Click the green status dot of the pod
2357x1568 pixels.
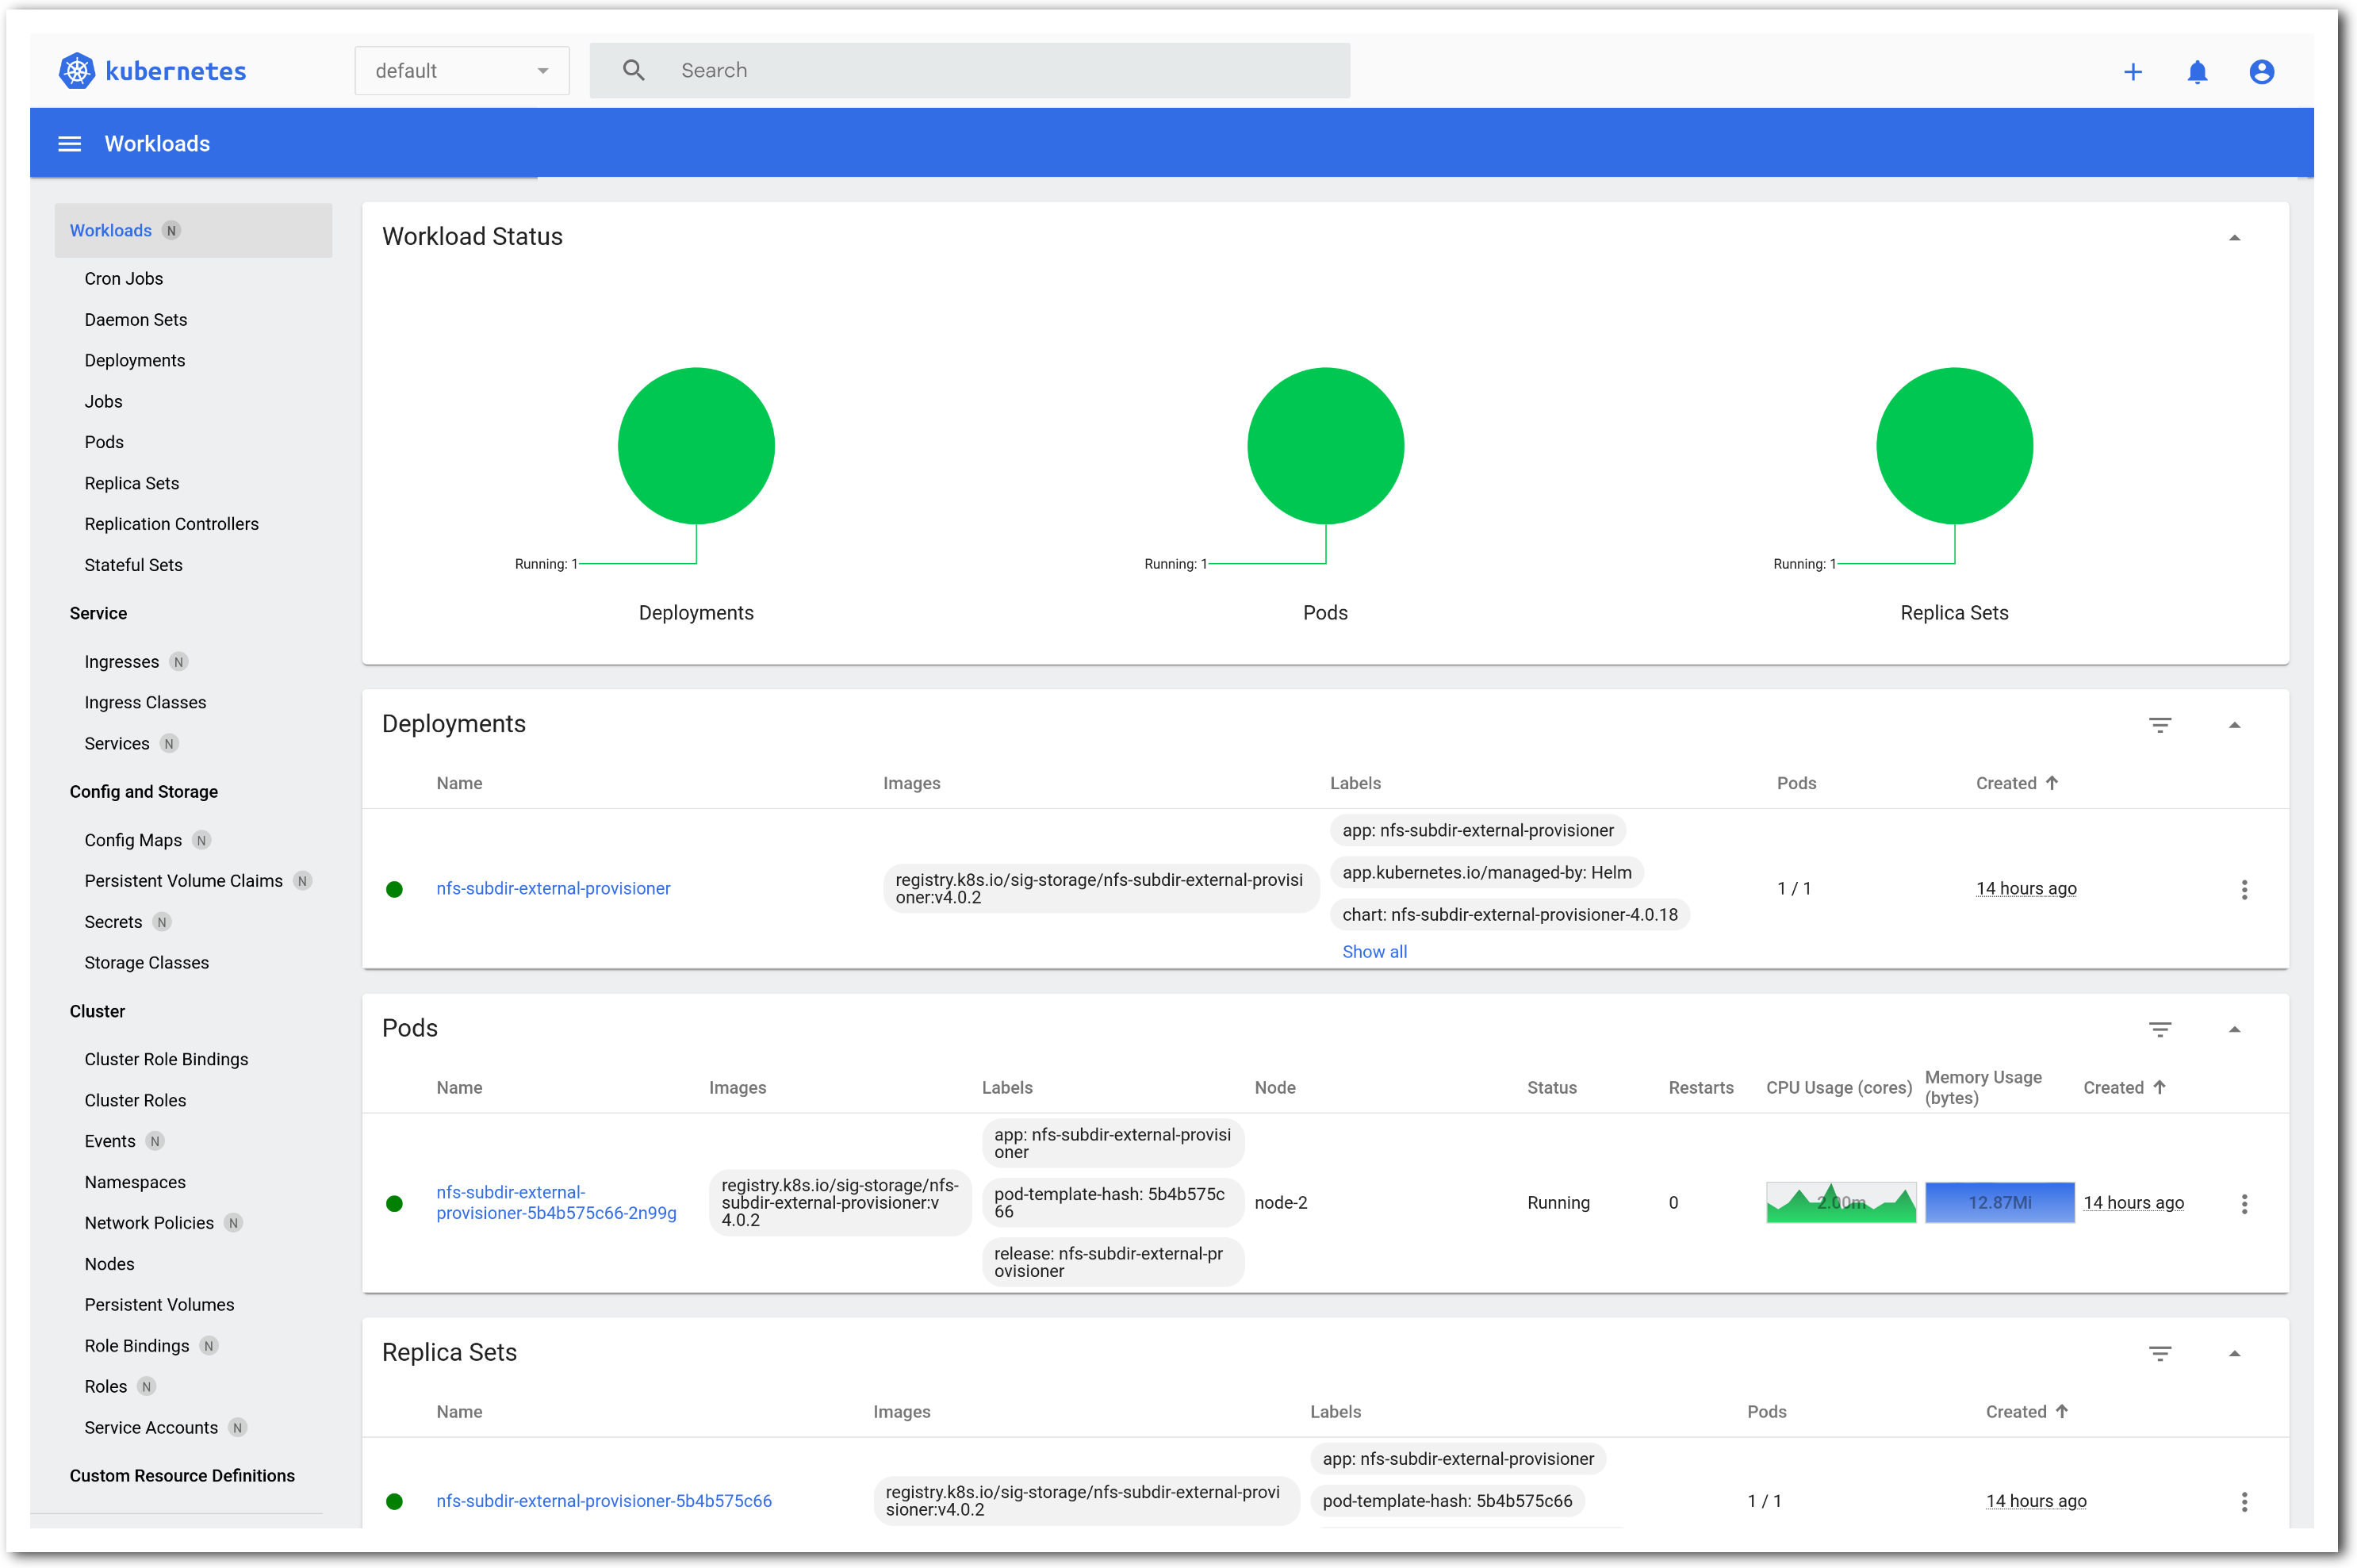pos(394,1203)
